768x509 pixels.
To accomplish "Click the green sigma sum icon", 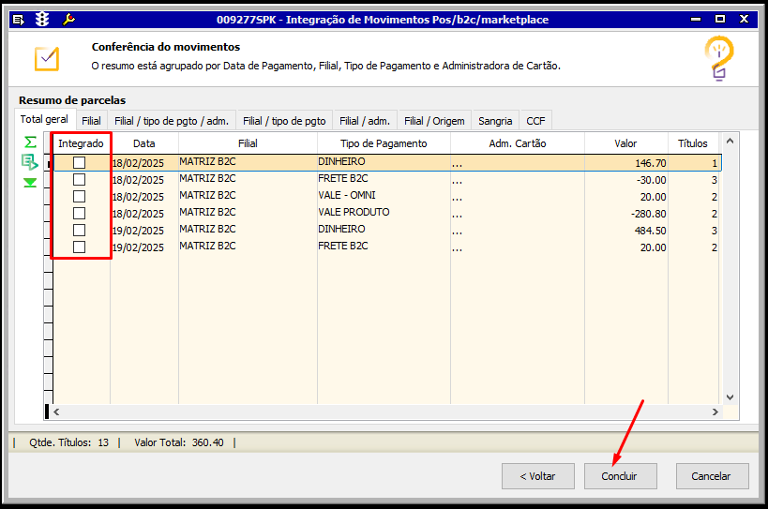I will pyautogui.click(x=30, y=142).
